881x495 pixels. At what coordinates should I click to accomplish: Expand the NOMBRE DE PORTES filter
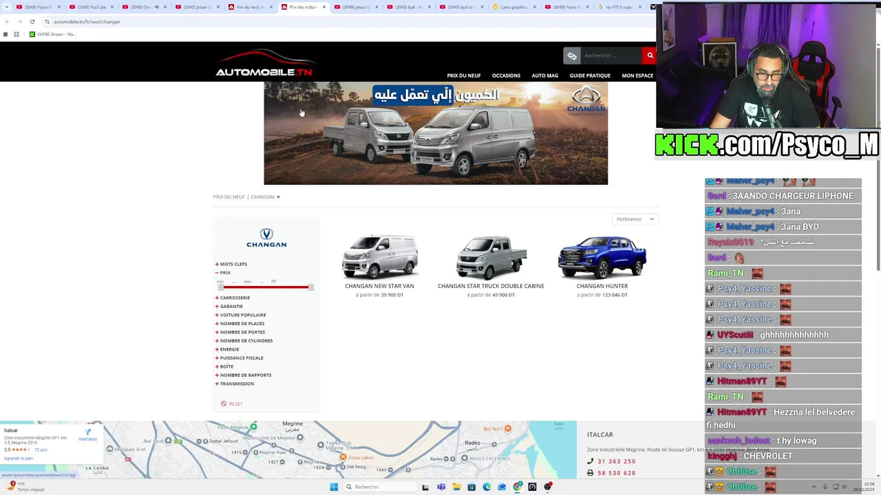240,332
